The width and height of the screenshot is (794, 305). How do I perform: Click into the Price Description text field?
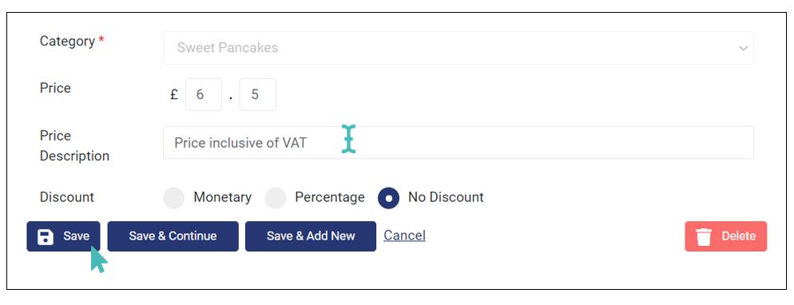coord(458,143)
